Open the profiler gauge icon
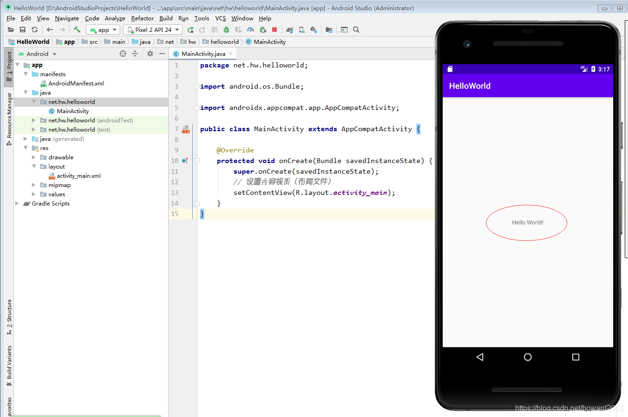The image size is (628, 417). (250, 30)
